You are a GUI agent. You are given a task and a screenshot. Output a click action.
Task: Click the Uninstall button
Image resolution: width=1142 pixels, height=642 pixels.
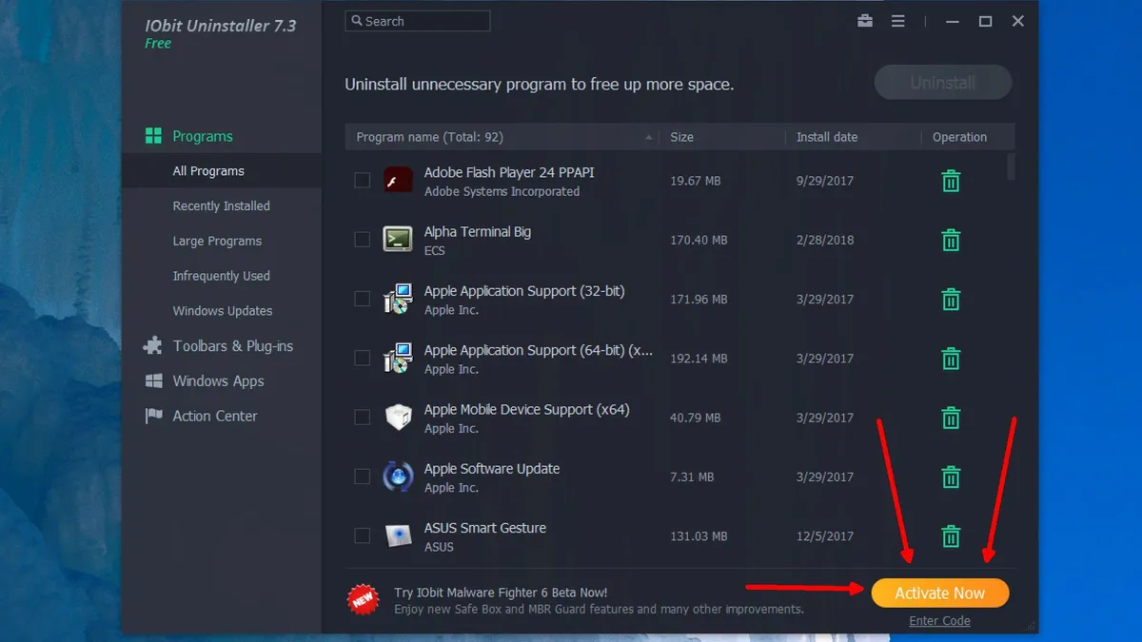pyautogui.click(x=942, y=83)
